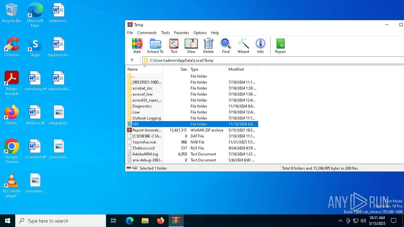404x227 pixels.
Task: Show hidden tray icons chevron
Action: (x=340, y=221)
